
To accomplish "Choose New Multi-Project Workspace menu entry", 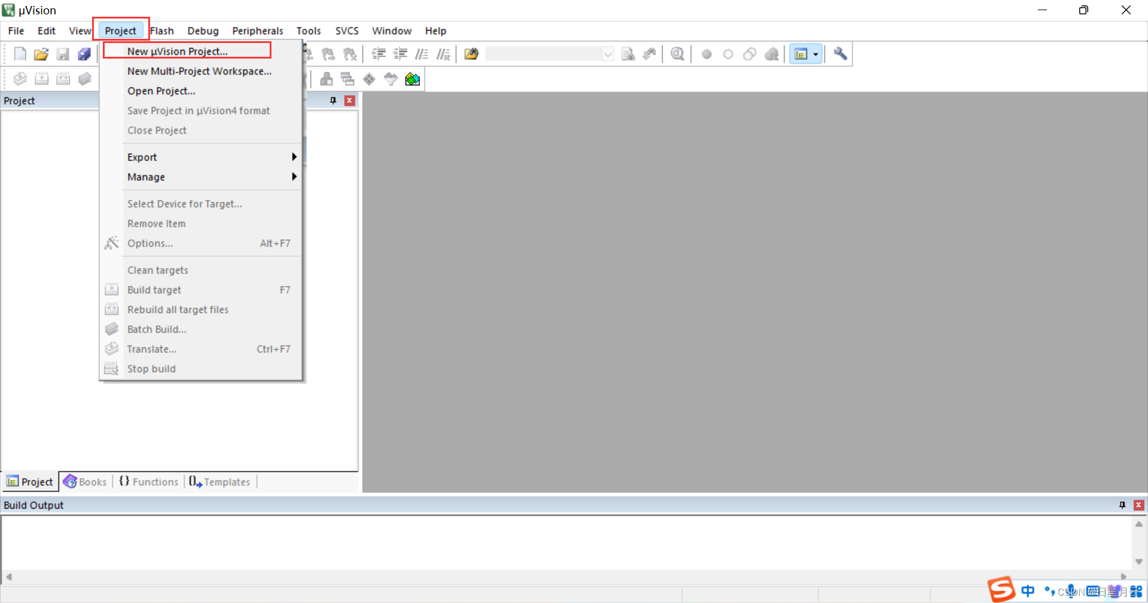I will (x=201, y=71).
